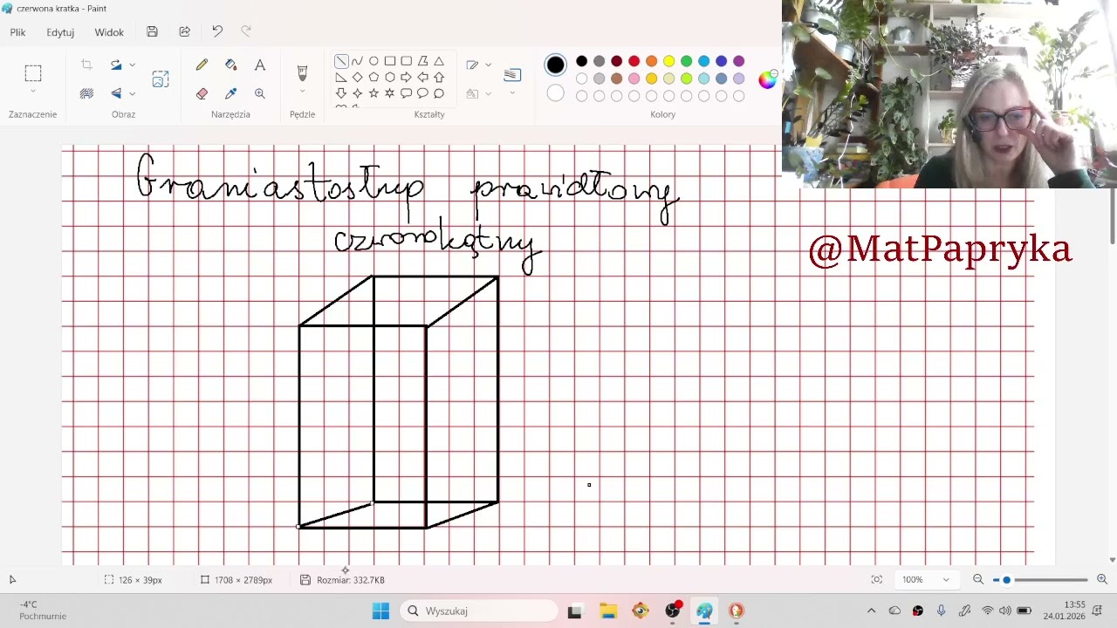Choose primary Color 1 black circle
Image resolution: width=1117 pixels, height=628 pixels.
pos(556,65)
